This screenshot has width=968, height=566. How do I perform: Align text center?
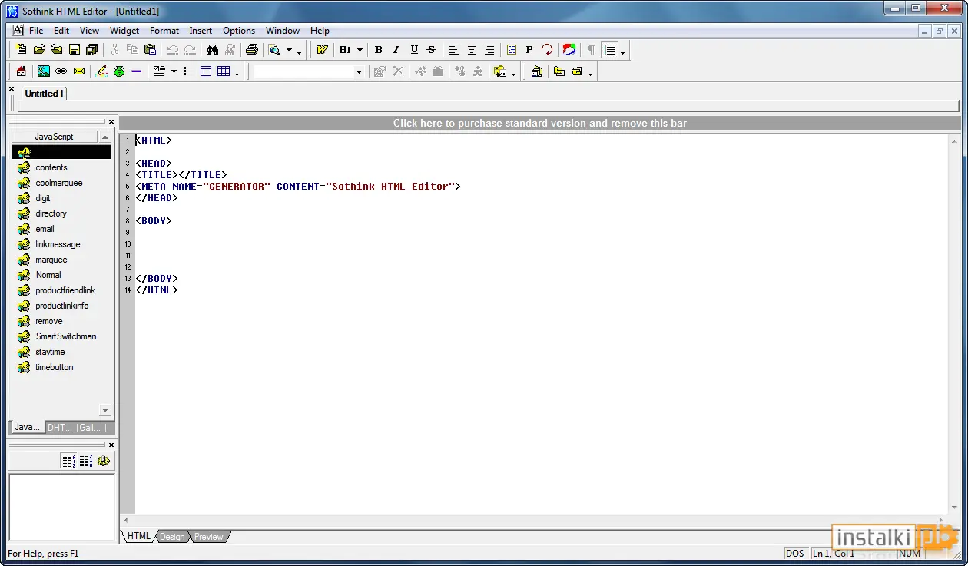[472, 50]
